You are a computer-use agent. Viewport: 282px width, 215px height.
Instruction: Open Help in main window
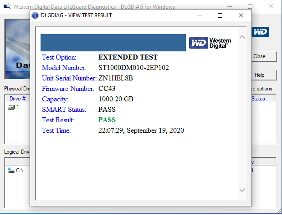[264, 75]
